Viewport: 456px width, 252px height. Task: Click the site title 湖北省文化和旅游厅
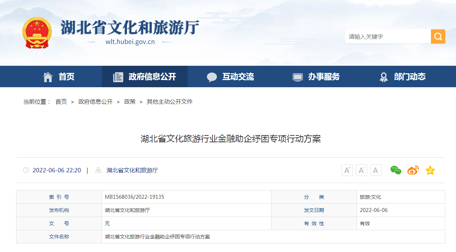click(130, 28)
